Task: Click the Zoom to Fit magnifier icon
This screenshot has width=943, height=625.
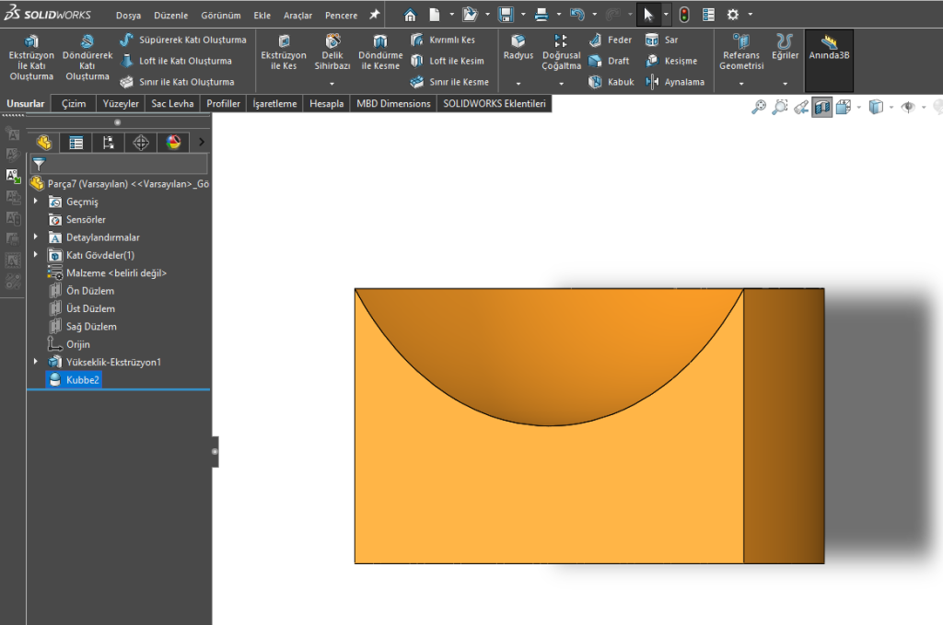Action: coord(759,108)
